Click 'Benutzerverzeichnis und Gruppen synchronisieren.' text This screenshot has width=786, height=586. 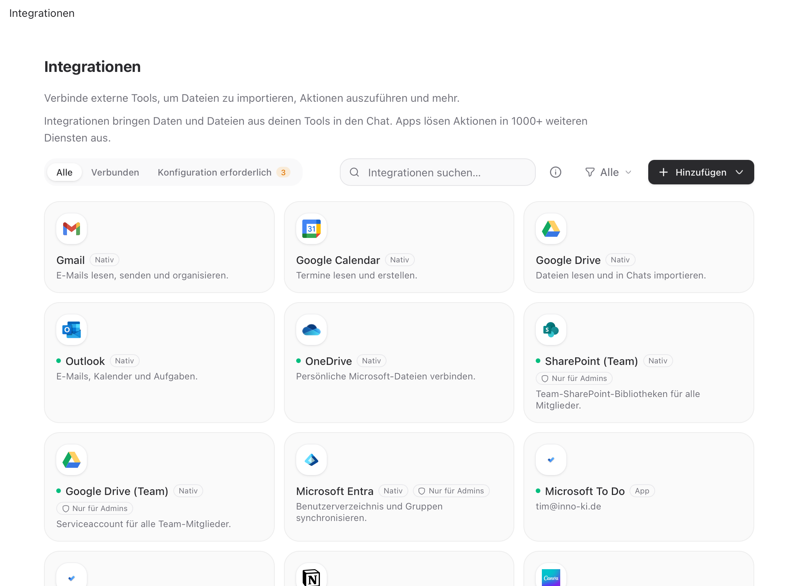(x=369, y=512)
